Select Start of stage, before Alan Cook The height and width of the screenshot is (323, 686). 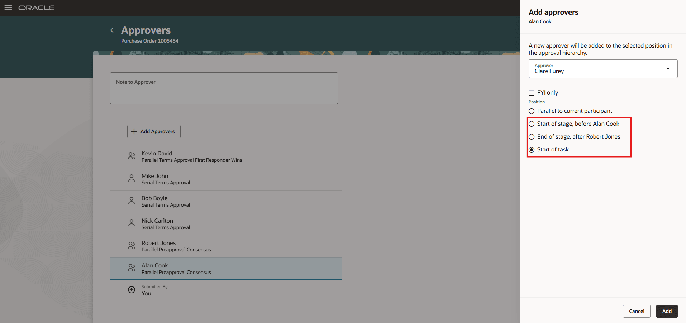pyautogui.click(x=532, y=124)
